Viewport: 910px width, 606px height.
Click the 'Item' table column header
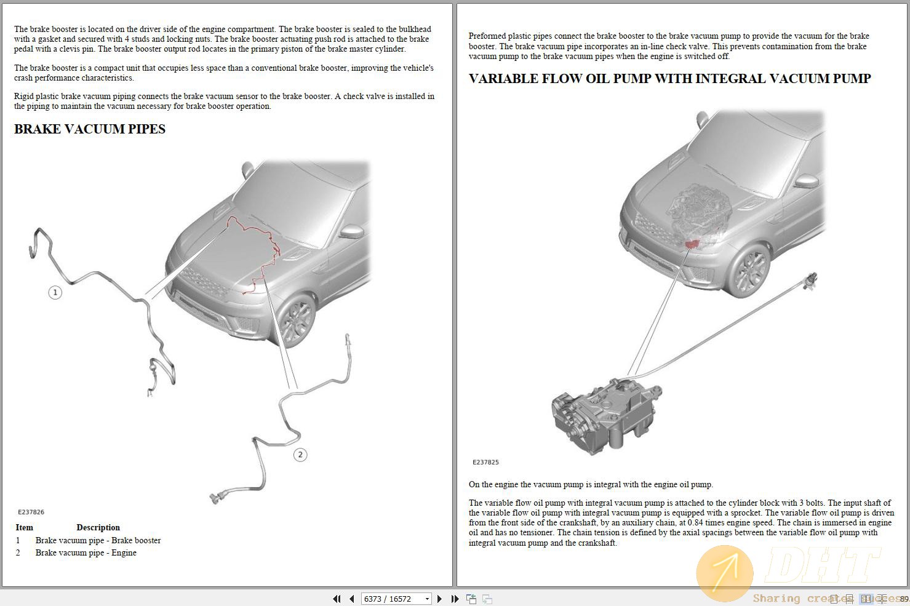coord(24,527)
